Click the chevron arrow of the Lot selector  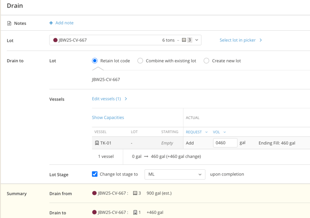(197, 40)
